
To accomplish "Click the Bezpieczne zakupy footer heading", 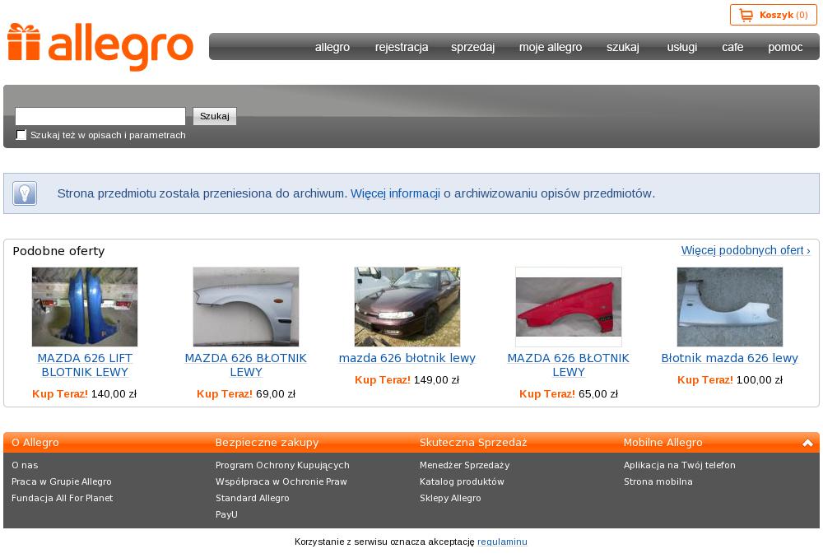I will point(267,443).
